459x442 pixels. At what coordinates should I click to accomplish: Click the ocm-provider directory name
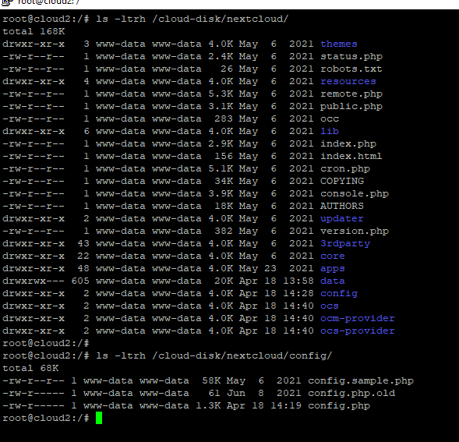pos(358,318)
